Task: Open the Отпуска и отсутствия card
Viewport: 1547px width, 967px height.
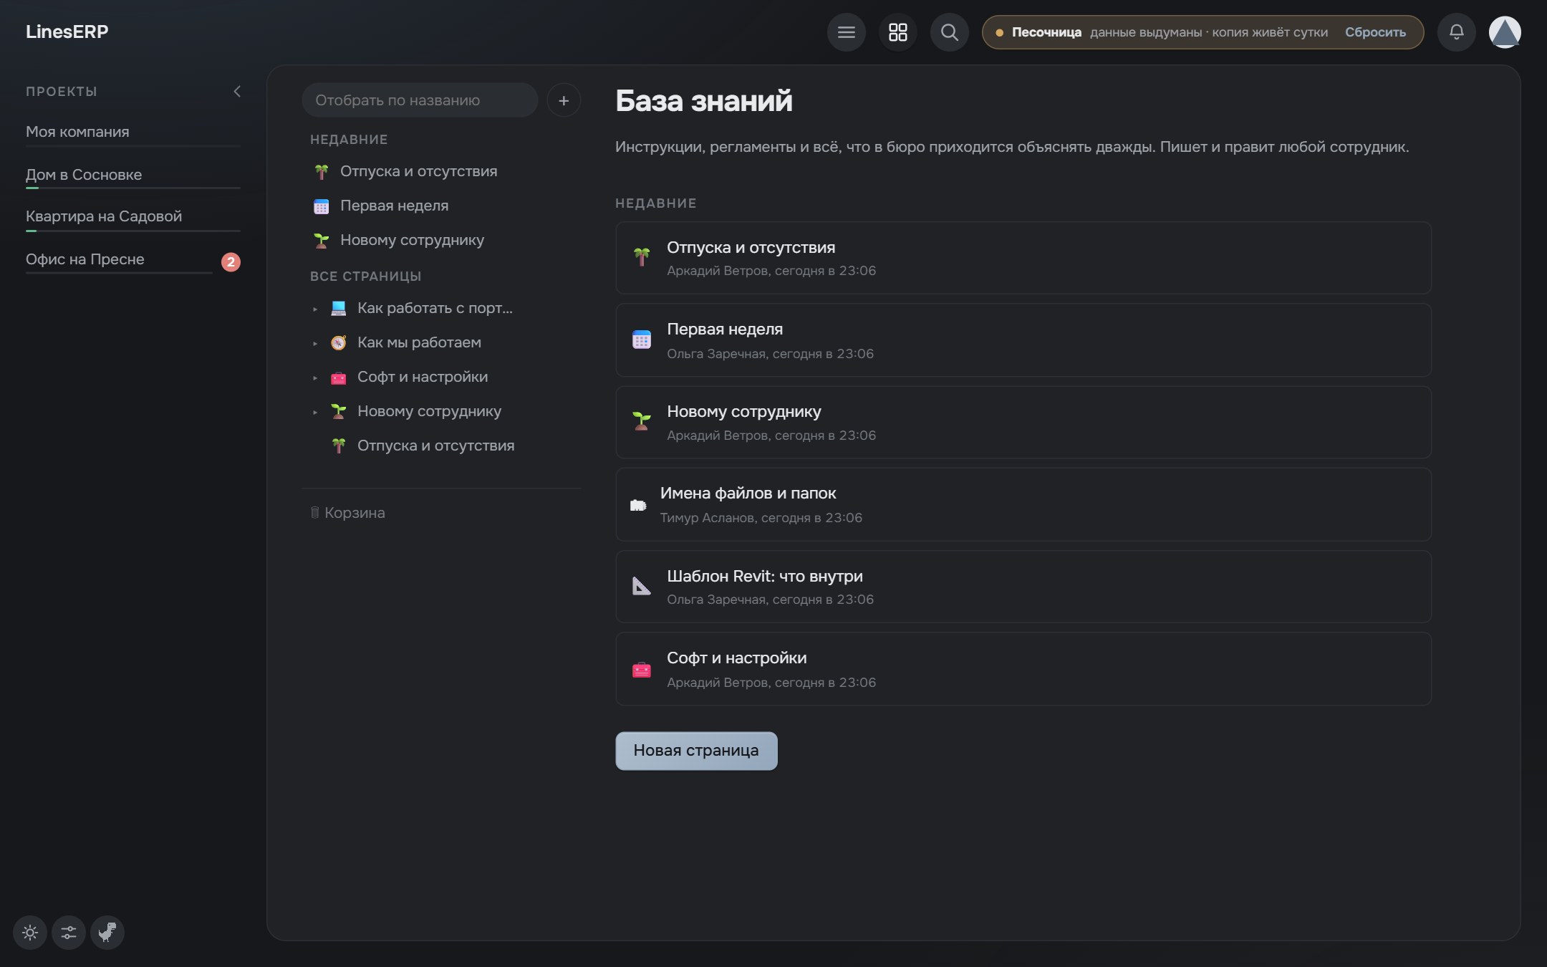Action: [1023, 258]
